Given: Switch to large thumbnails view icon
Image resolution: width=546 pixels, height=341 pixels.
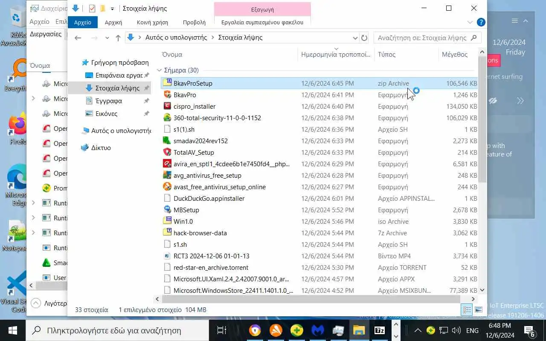Looking at the screenshot, I should [478, 310].
